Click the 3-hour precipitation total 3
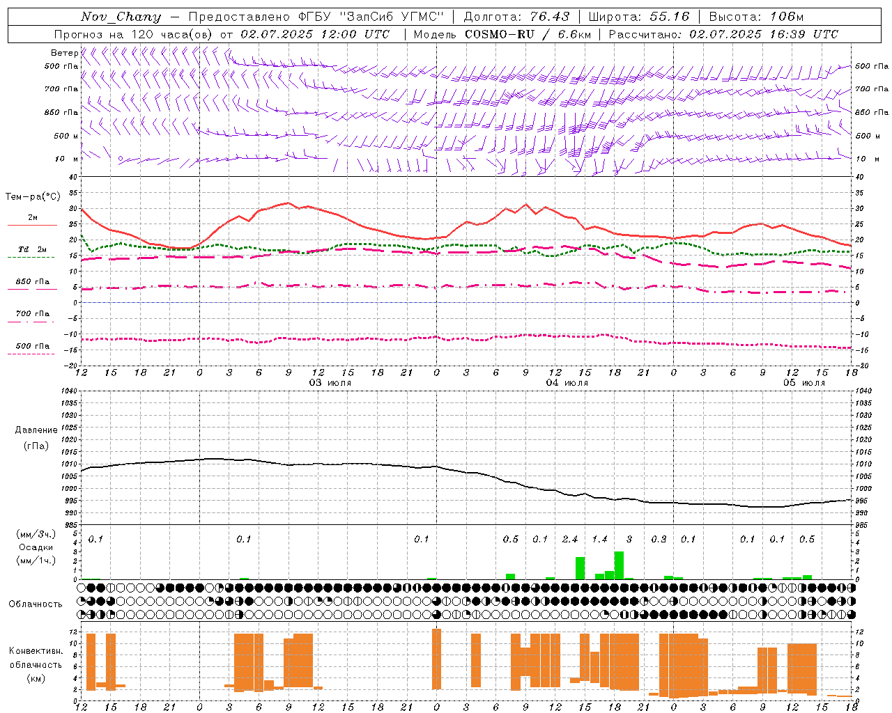Image resolution: width=892 pixels, height=713 pixels. (629, 540)
